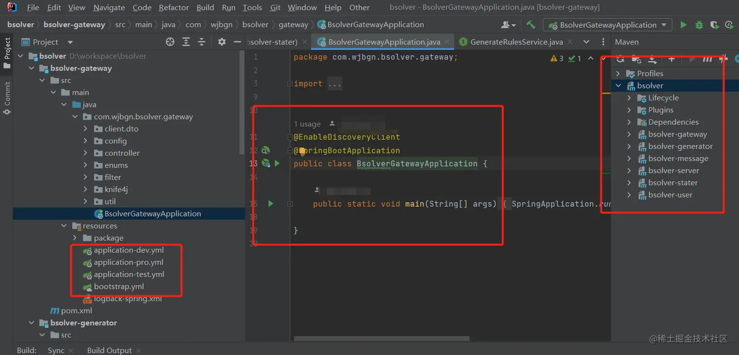The image size is (739, 355).
Task: Run BsolverGatewayApplication with the toolbar play icon
Action: click(x=683, y=24)
